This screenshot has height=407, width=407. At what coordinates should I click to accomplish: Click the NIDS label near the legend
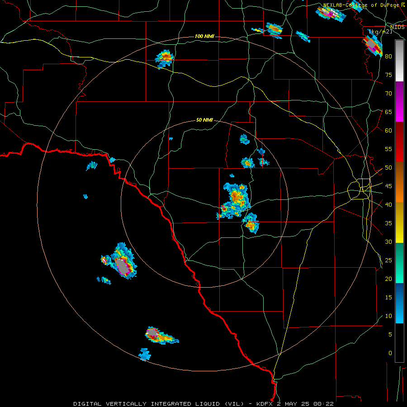point(397,27)
